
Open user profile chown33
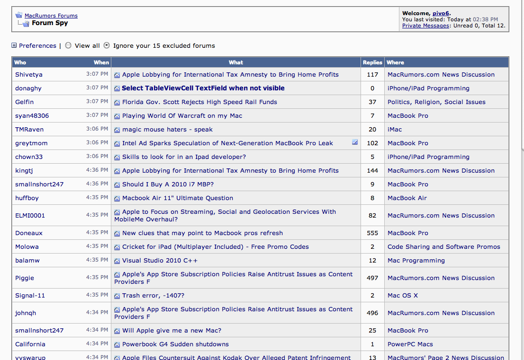point(29,157)
